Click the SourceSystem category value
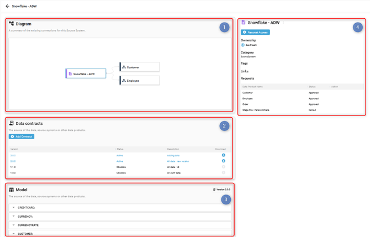The width and height of the screenshot is (370, 237). [x=248, y=57]
